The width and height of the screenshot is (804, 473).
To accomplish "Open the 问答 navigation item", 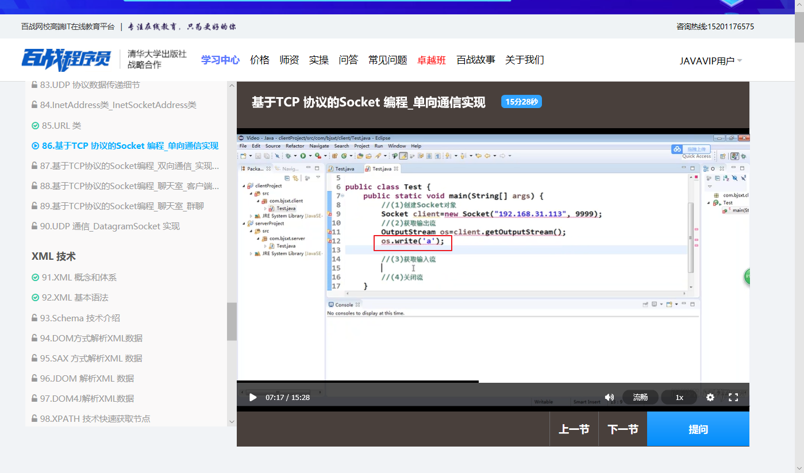I will tap(348, 60).
